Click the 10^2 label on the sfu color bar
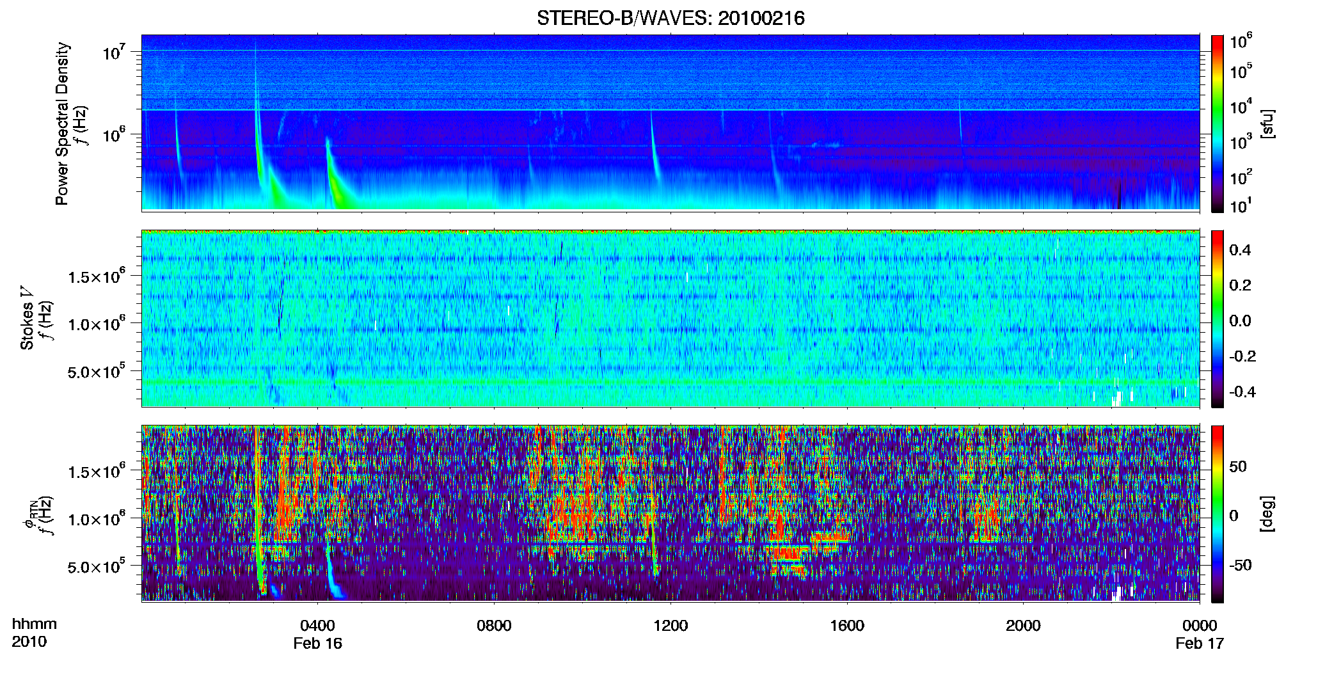The height and width of the screenshot is (691, 1341). pyautogui.click(x=1241, y=177)
